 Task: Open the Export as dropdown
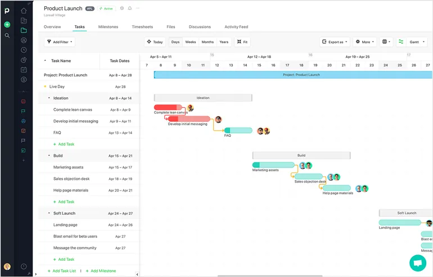[x=335, y=42]
